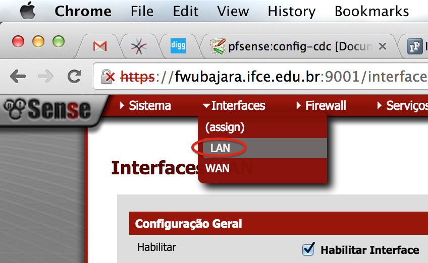Open the tab with the star-burst icon
Screen dimensions: 428x263
pos(139,46)
